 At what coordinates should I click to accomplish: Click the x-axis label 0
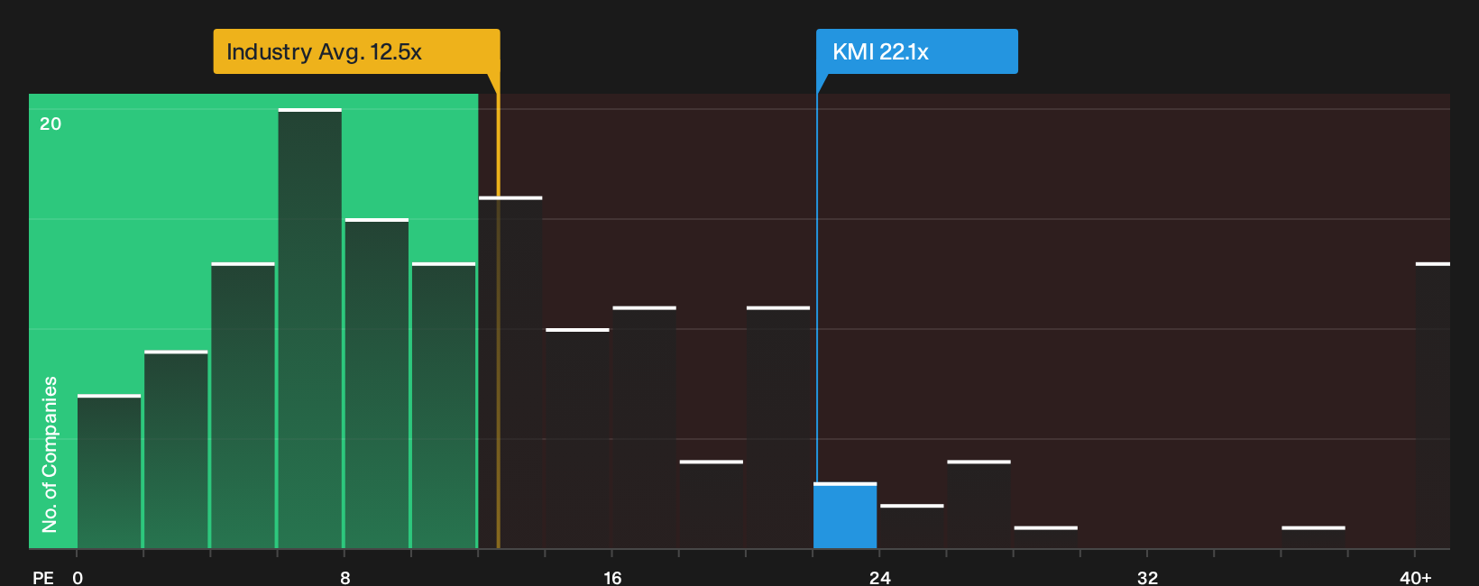point(78,577)
